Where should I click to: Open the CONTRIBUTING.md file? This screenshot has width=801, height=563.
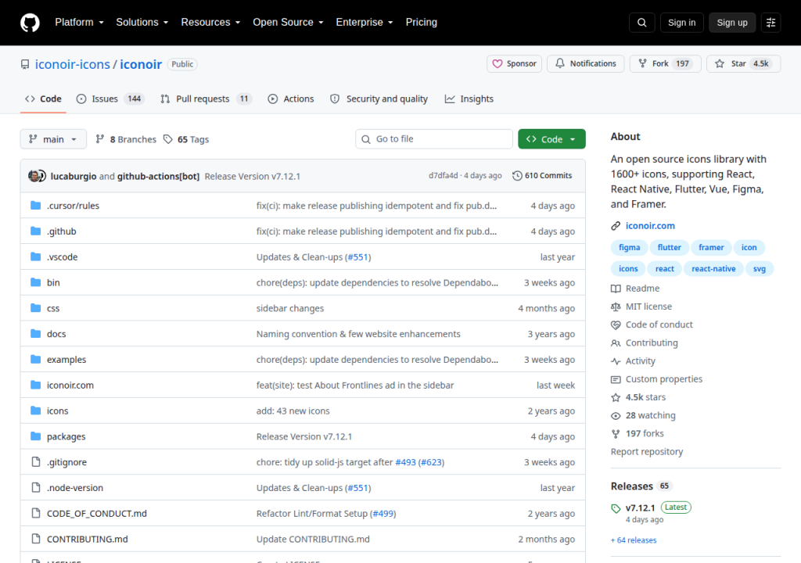click(88, 539)
